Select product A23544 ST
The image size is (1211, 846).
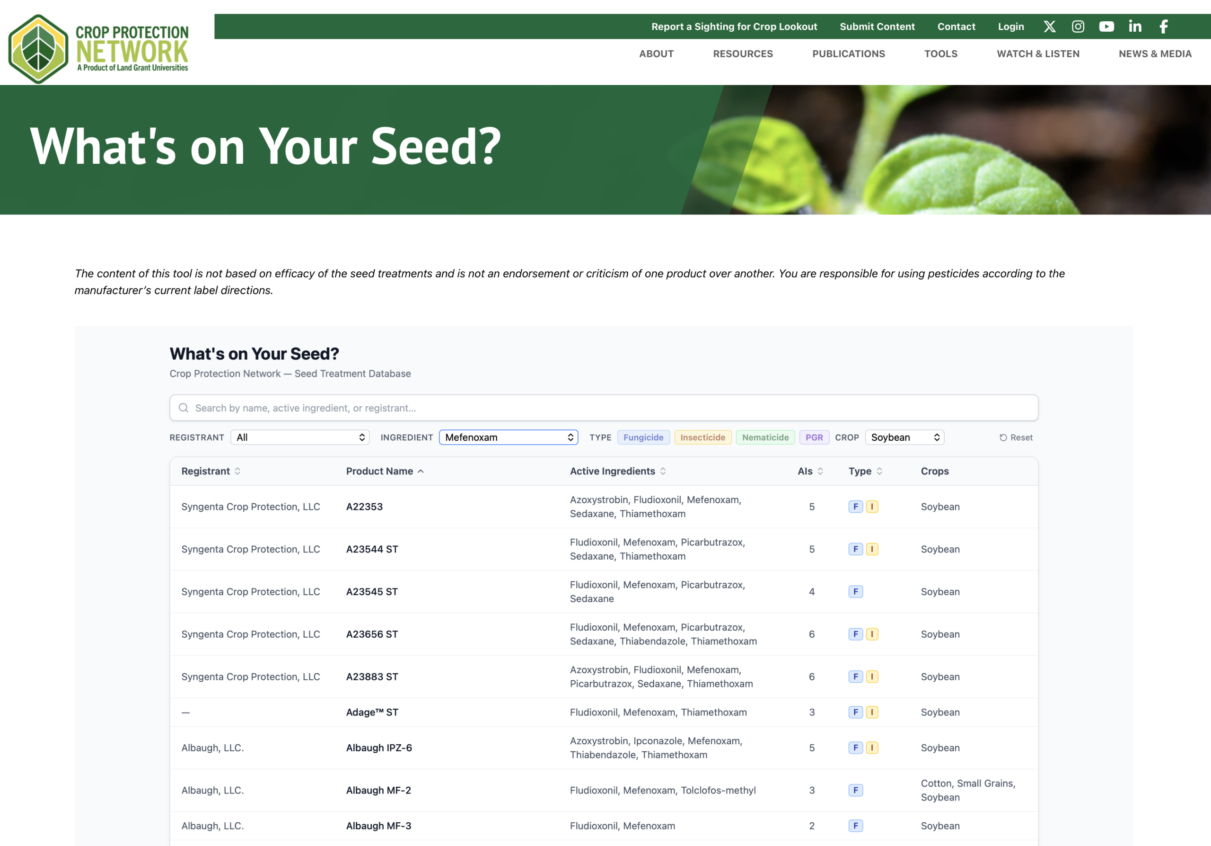(372, 549)
